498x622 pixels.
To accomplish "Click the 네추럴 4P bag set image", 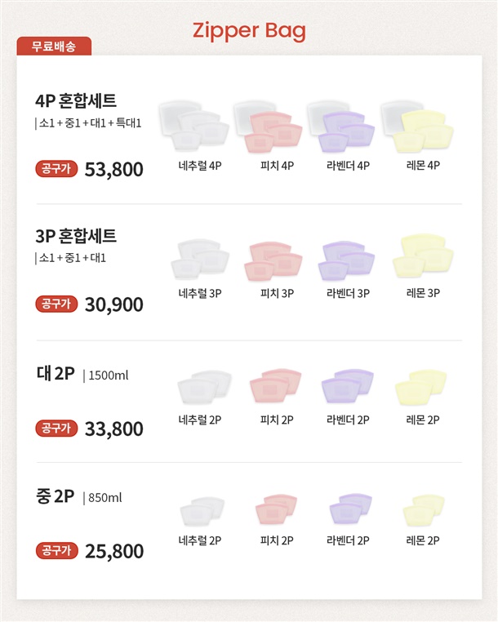I will [194, 127].
